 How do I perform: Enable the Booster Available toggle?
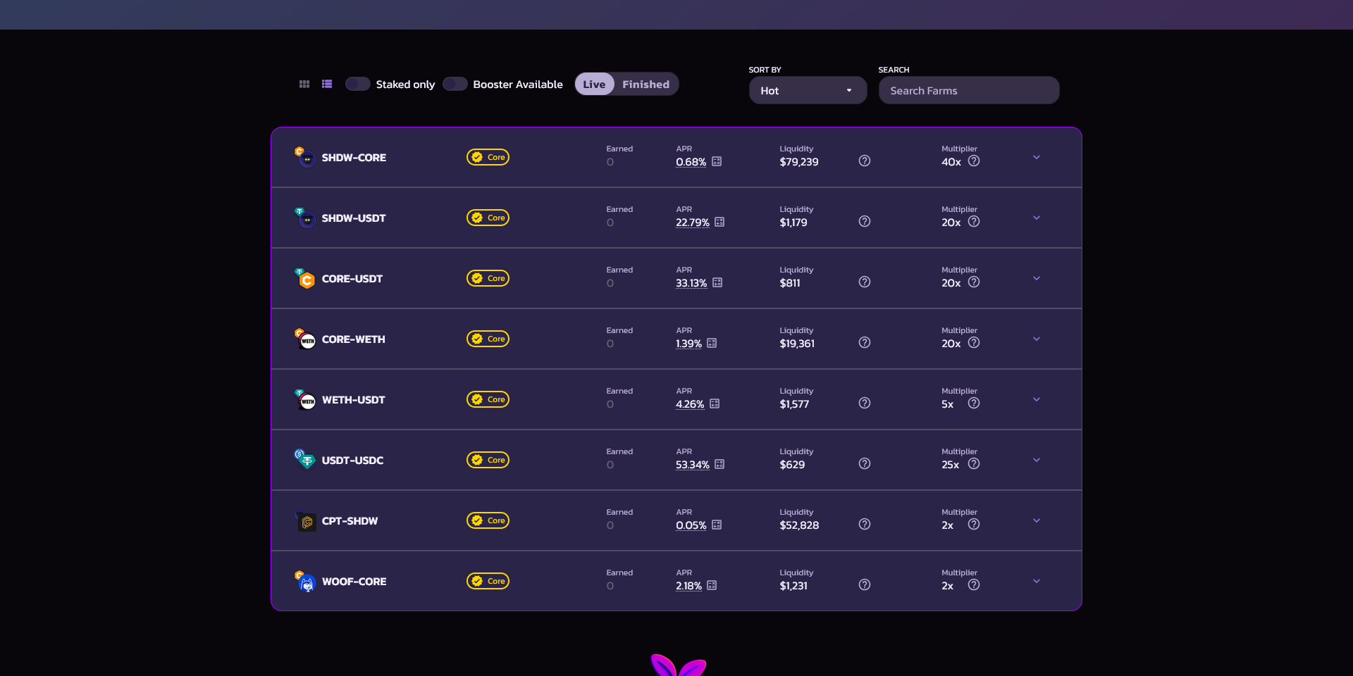coord(455,84)
